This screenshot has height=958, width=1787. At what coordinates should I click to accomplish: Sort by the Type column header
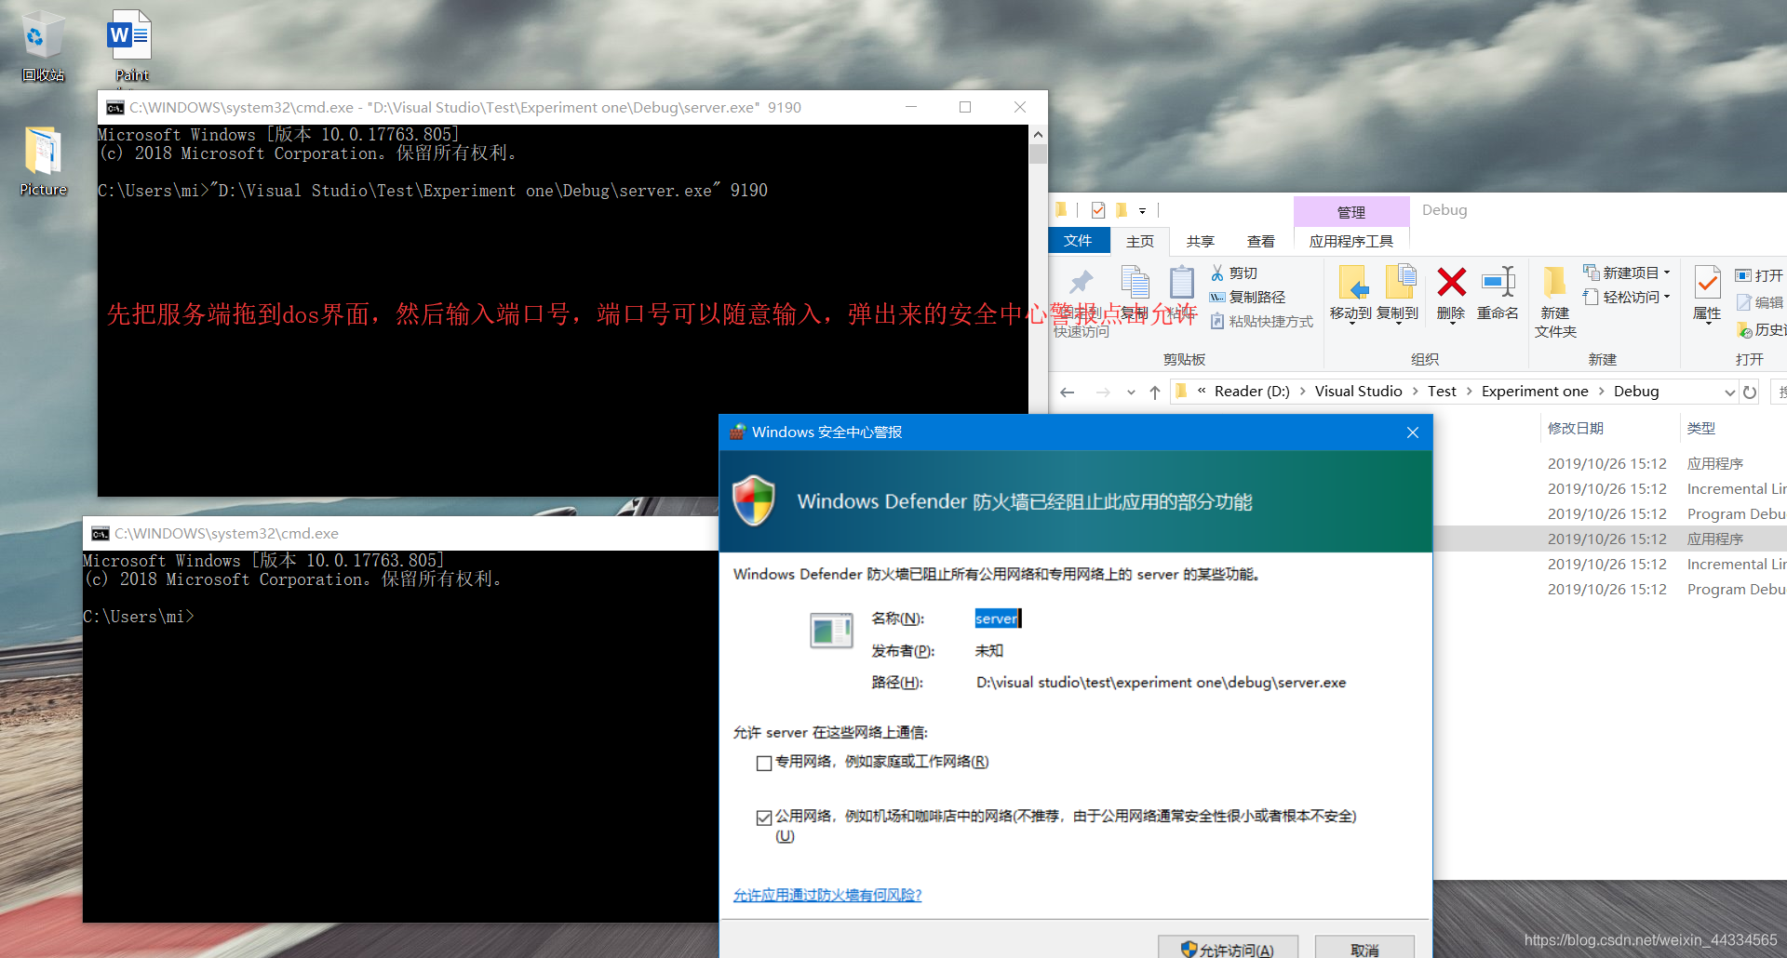coord(1701,429)
